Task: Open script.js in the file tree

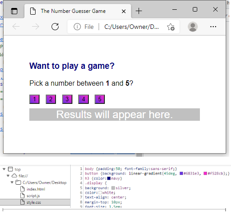Action: click(33, 196)
